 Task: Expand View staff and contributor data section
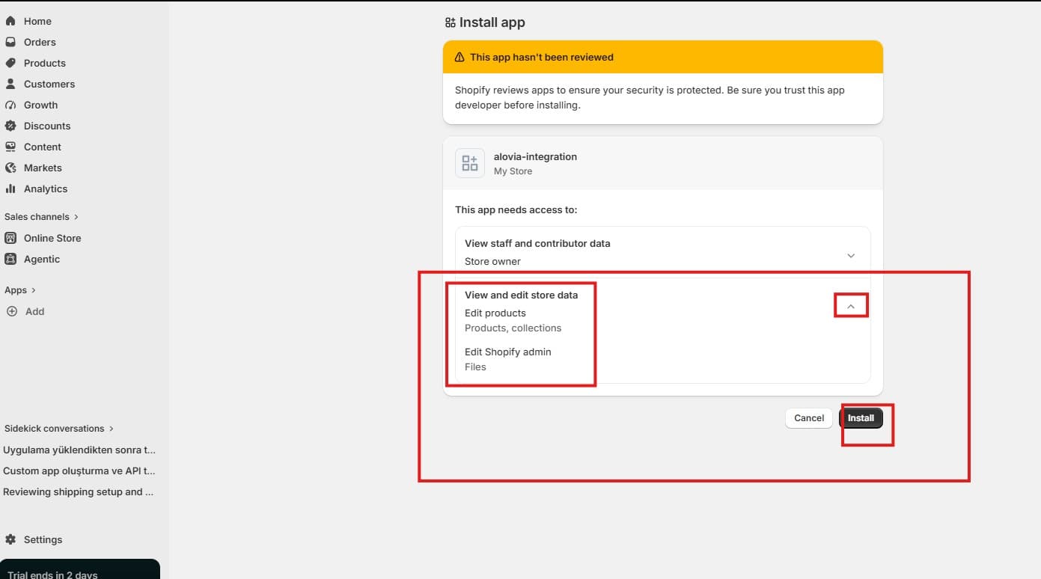point(851,256)
